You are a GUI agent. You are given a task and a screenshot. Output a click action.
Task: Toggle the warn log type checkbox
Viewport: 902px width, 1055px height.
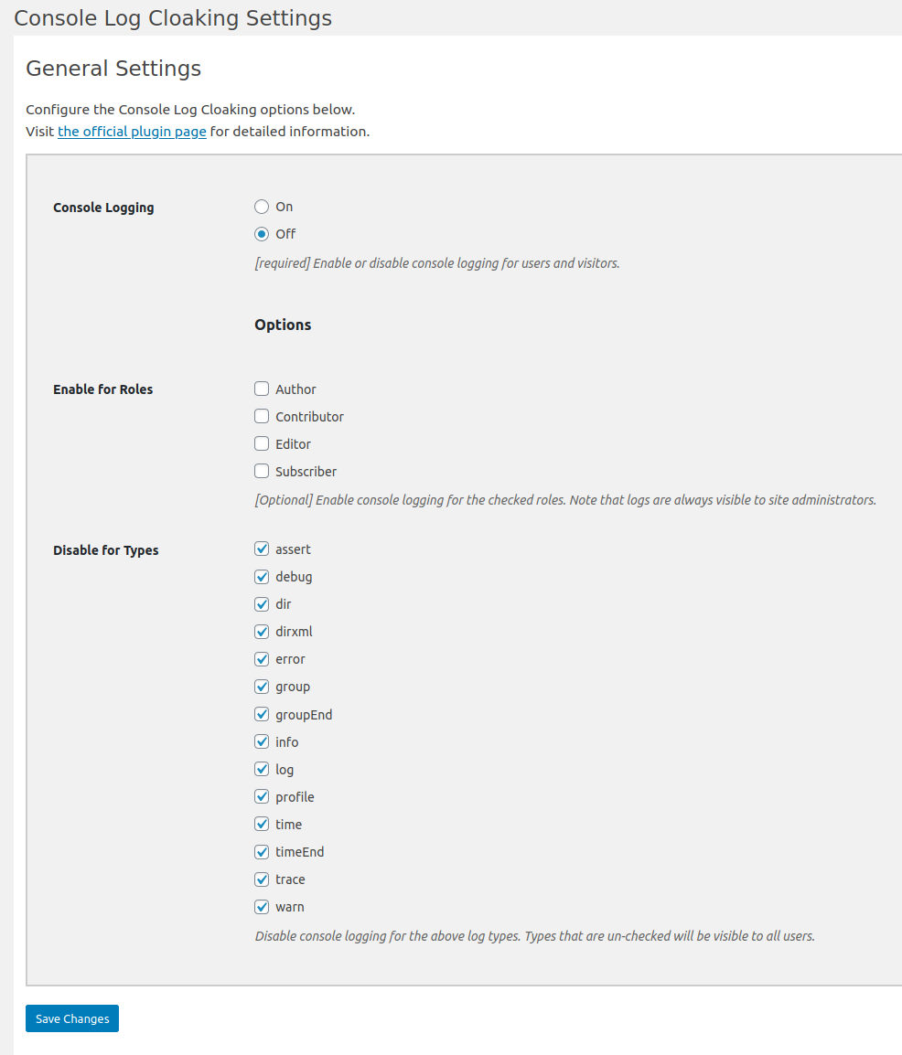(262, 907)
